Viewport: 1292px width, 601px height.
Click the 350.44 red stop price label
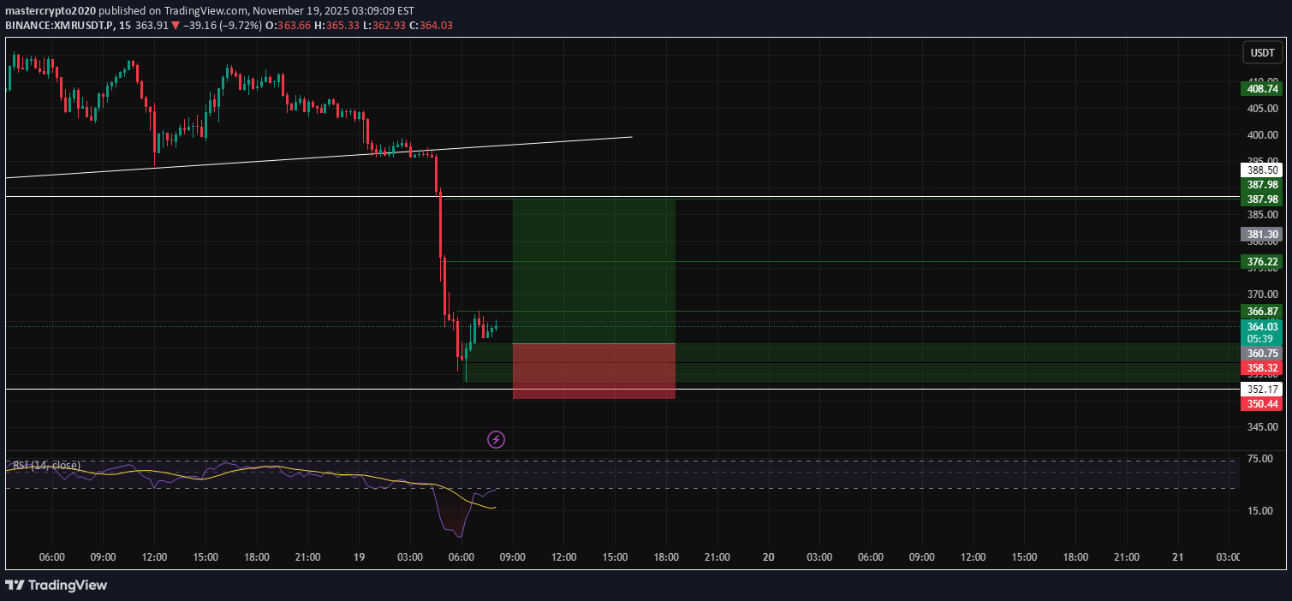1263,403
